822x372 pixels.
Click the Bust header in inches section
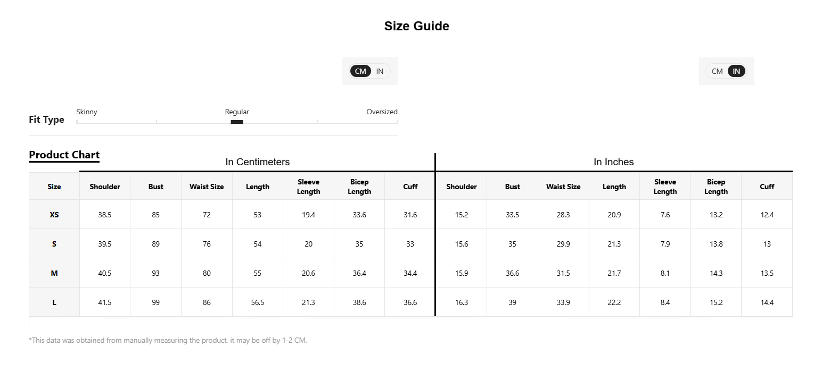pos(513,187)
